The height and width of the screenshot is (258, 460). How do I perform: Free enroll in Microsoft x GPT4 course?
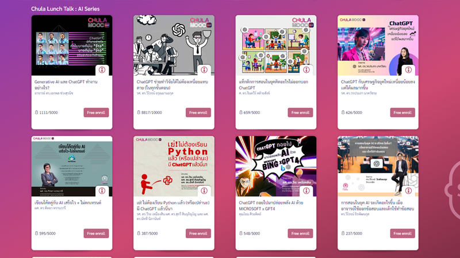[300, 233]
